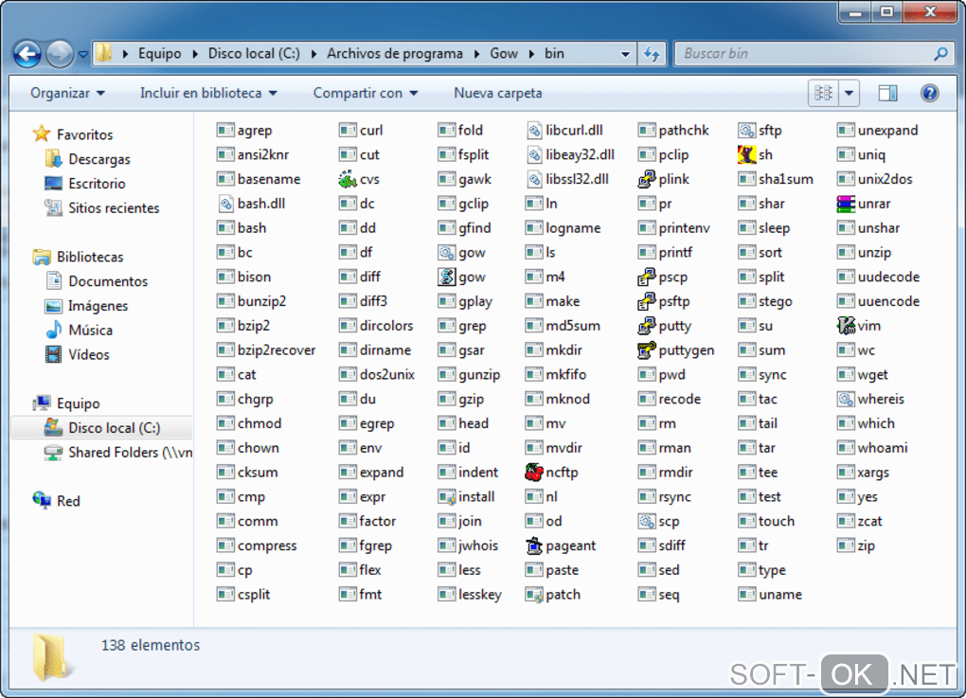Expand the arrow after Equipo breadcrumb
This screenshot has height=698, width=966.
pos(195,54)
